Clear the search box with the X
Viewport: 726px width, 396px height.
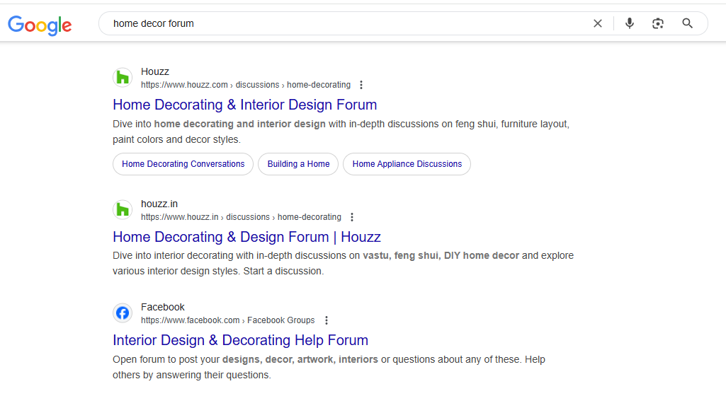click(598, 23)
